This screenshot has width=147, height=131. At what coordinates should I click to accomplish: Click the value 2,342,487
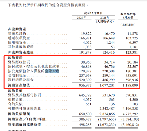107,108
